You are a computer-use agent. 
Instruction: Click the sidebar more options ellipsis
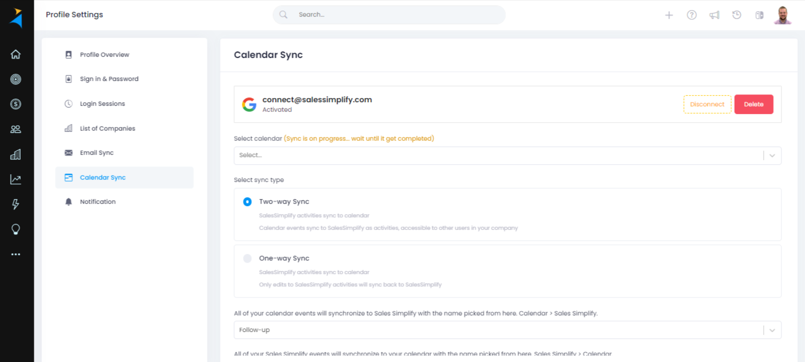(x=15, y=254)
